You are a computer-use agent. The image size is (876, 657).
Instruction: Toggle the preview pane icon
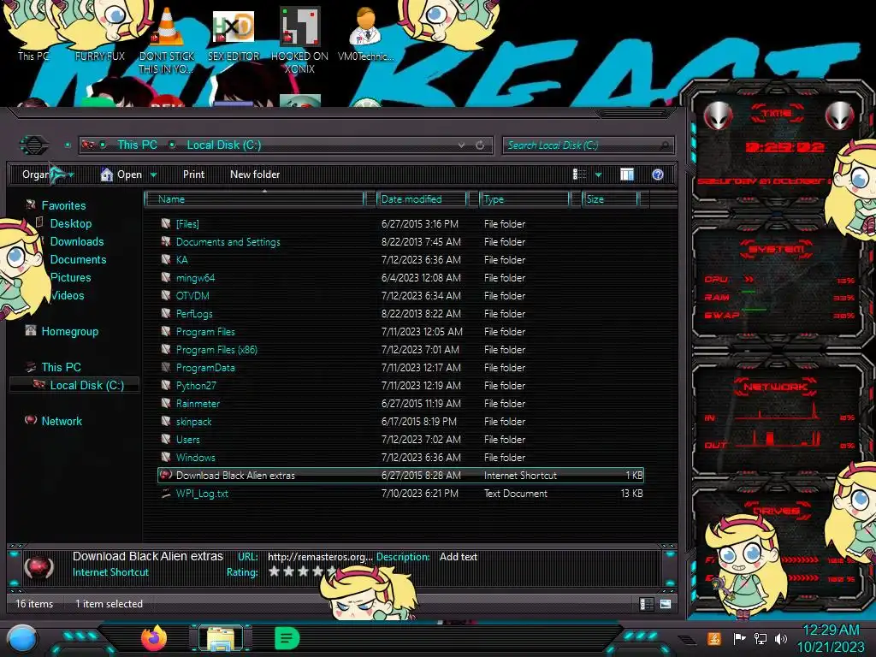627,175
